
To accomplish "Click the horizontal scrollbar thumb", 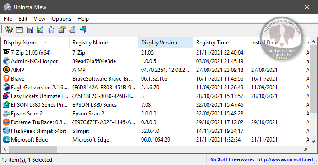I will tap(33, 149).
